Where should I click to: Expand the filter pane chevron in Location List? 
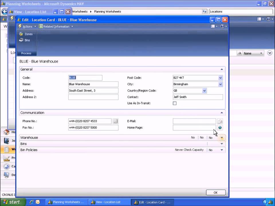[270, 53]
